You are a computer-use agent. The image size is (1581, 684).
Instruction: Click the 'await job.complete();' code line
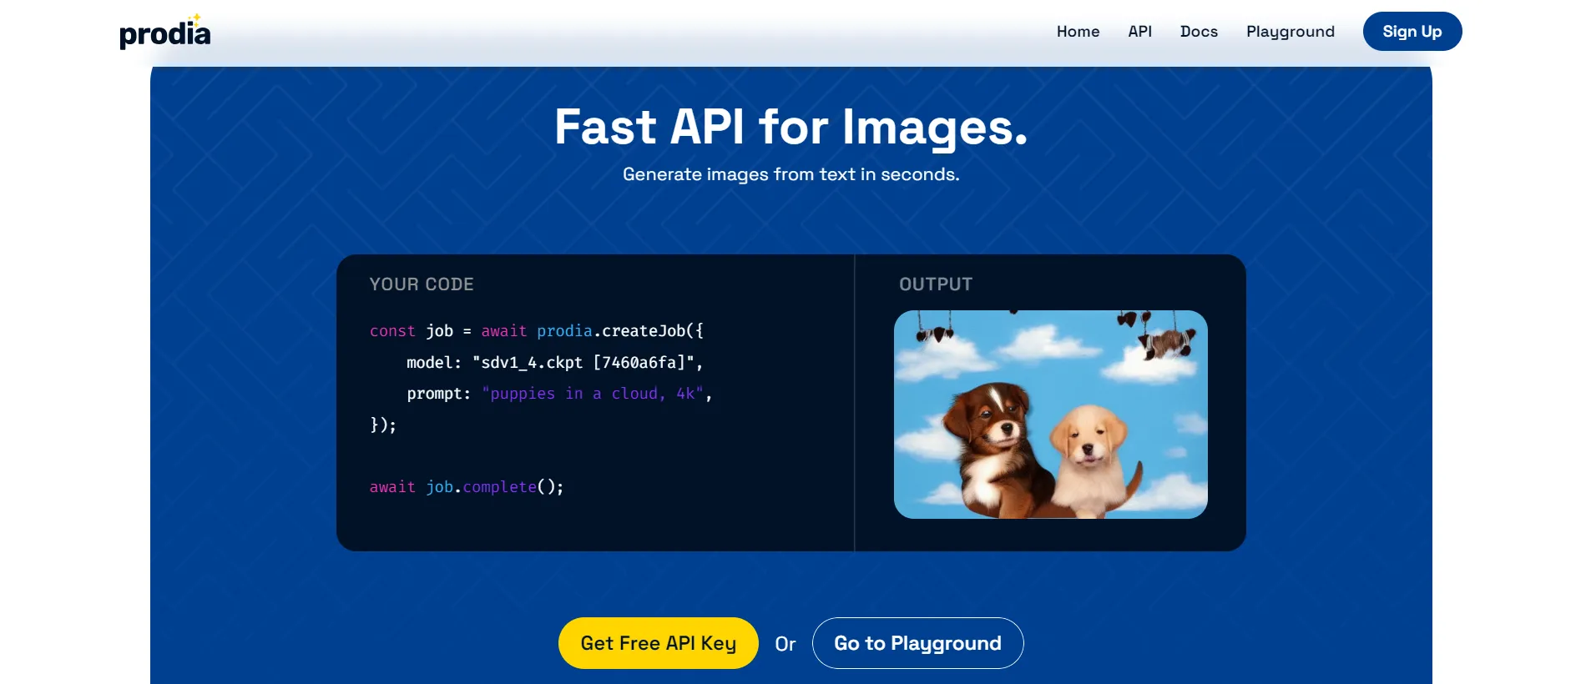click(467, 487)
